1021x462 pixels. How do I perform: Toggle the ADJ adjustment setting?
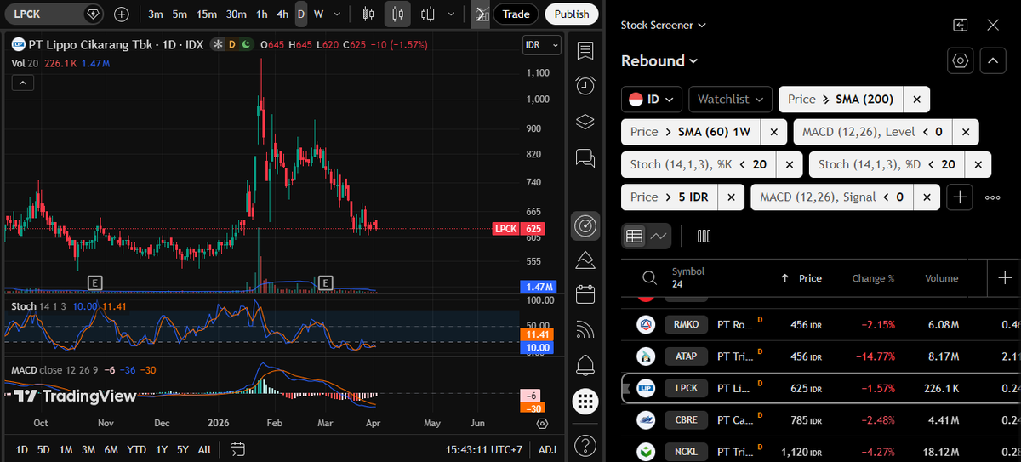tap(547, 449)
